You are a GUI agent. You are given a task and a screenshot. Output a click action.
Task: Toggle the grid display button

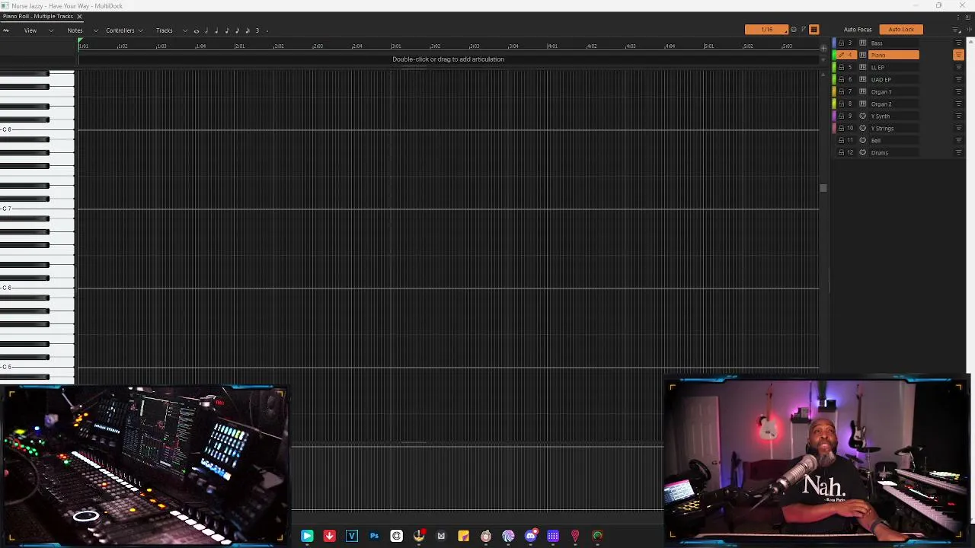(814, 30)
